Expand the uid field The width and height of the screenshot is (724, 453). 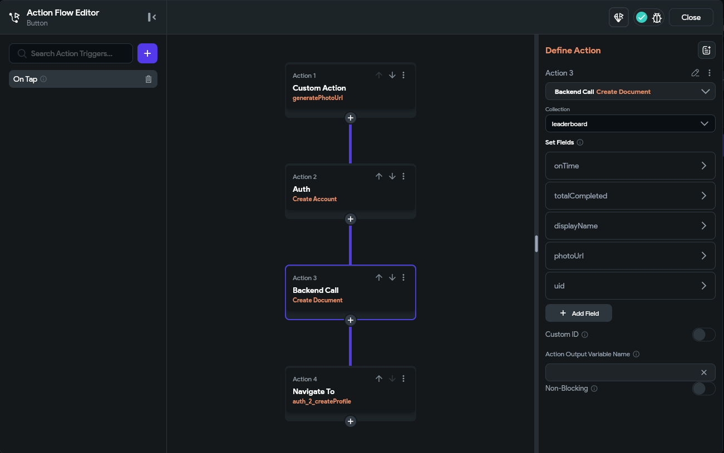pyautogui.click(x=631, y=286)
